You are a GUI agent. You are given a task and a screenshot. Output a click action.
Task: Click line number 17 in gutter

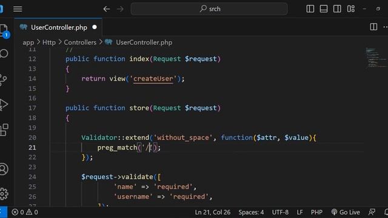pyautogui.click(x=32, y=108)
